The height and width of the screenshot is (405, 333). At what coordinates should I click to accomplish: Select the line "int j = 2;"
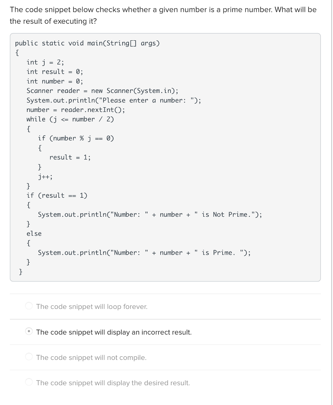click(x=45, y=62)
